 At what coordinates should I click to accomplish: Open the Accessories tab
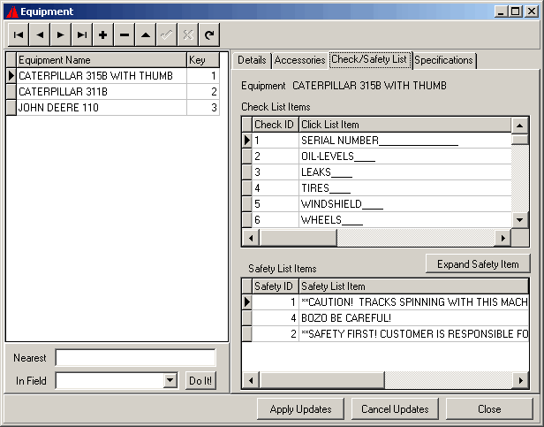pos(299,60)
